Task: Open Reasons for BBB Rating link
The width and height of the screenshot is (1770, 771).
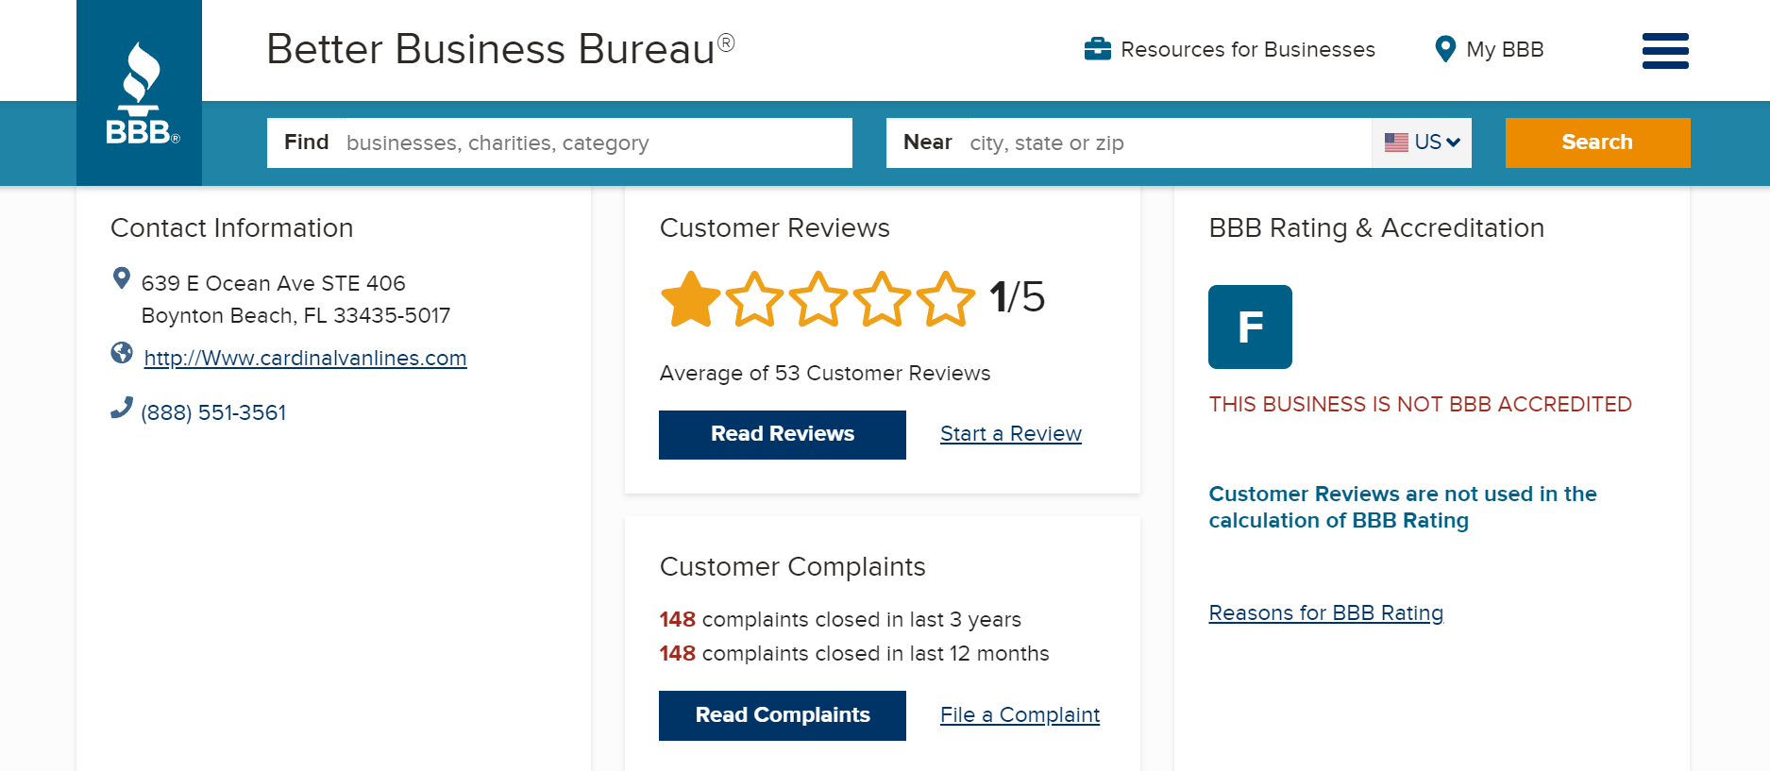Action: click(x=1325, y=613)
